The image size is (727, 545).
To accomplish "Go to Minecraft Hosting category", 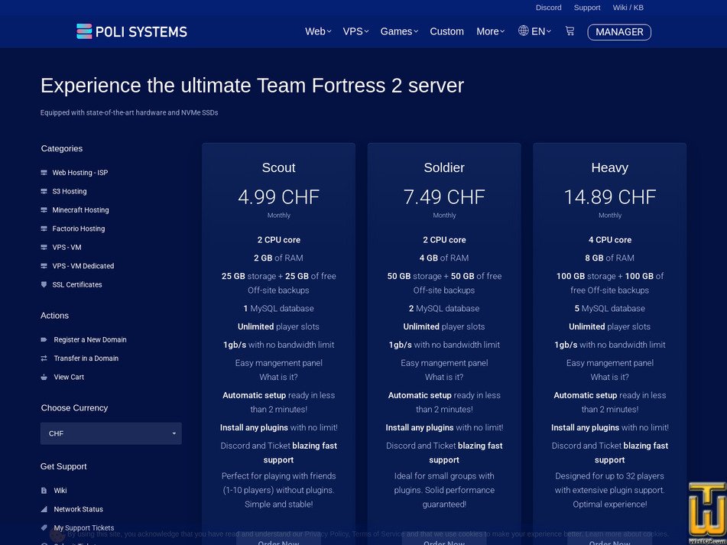I will 81,210.
